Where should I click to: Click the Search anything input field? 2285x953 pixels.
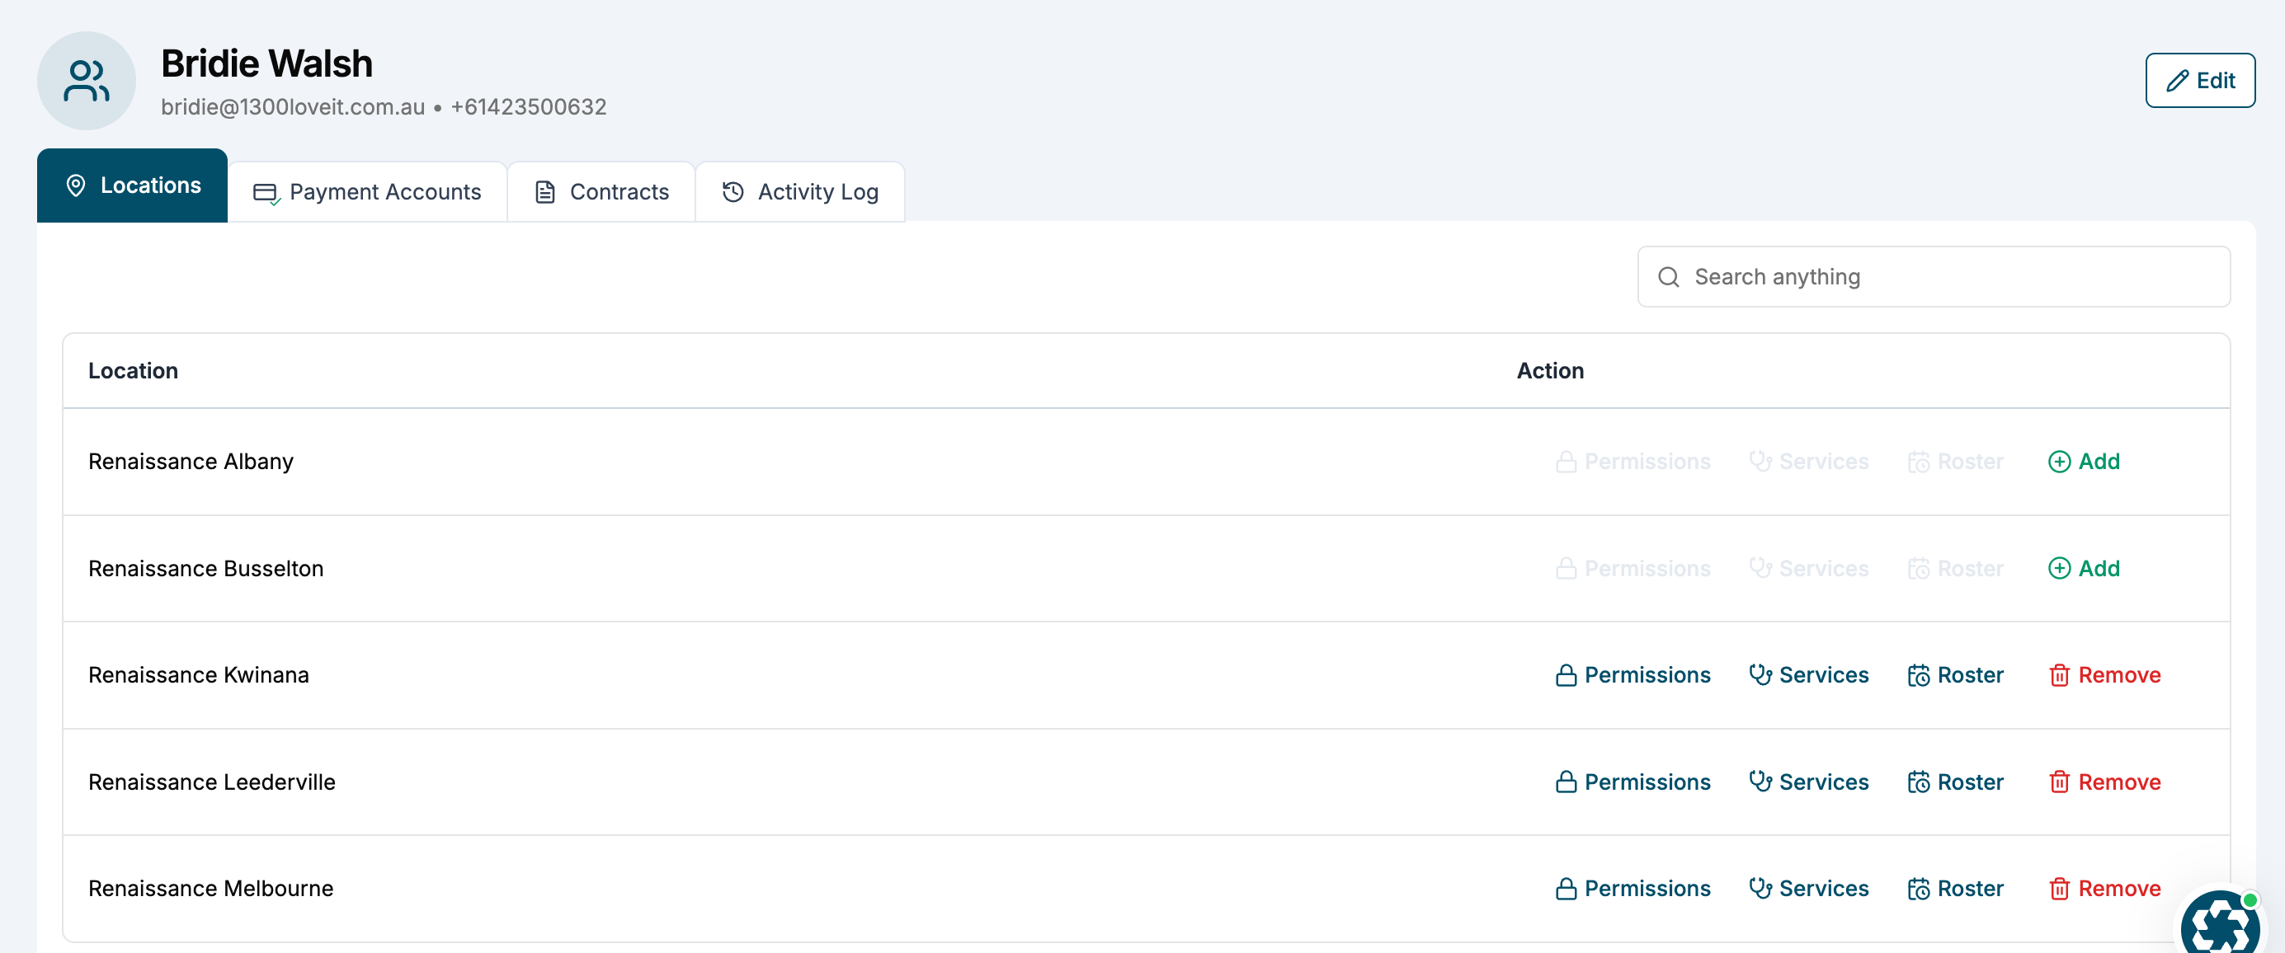1934,278
